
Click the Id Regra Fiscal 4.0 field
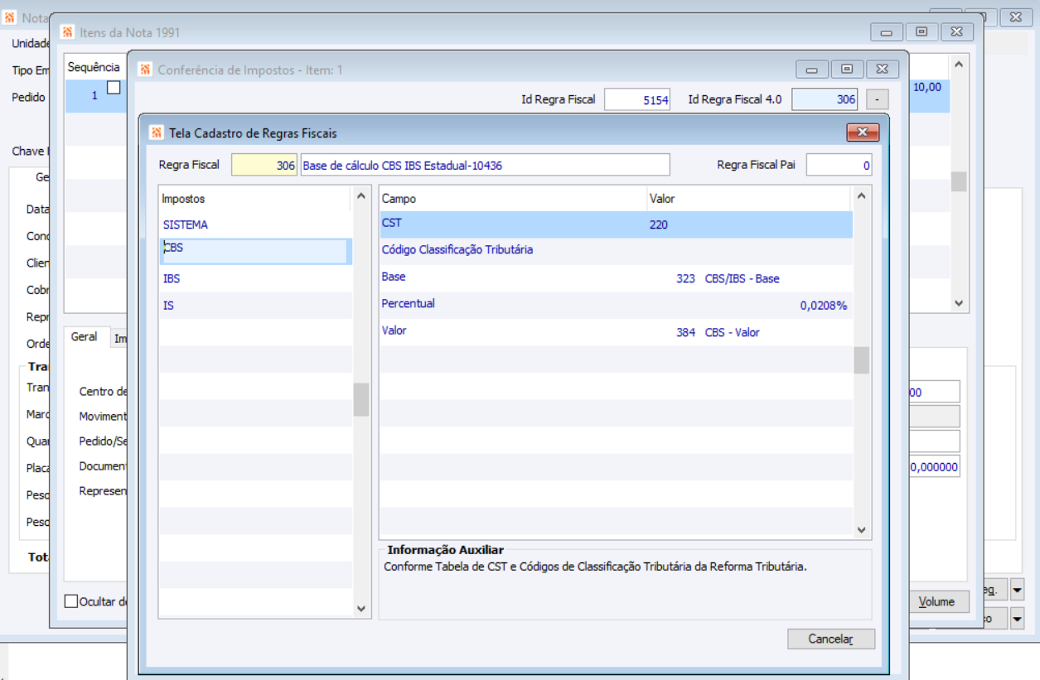[x=825, y=99]
